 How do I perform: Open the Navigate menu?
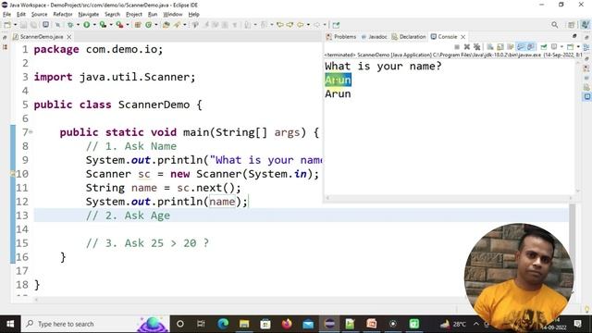point(89,15)
